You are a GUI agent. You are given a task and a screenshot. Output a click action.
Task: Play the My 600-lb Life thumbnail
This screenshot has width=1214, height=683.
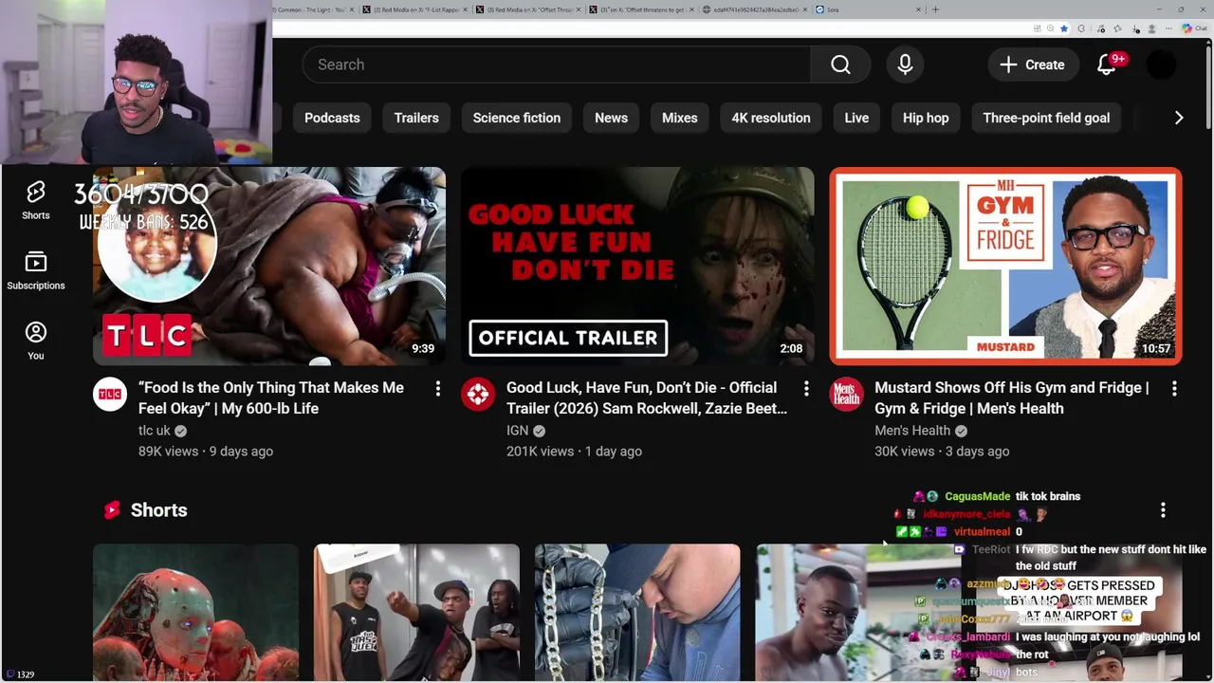[269, 266]
